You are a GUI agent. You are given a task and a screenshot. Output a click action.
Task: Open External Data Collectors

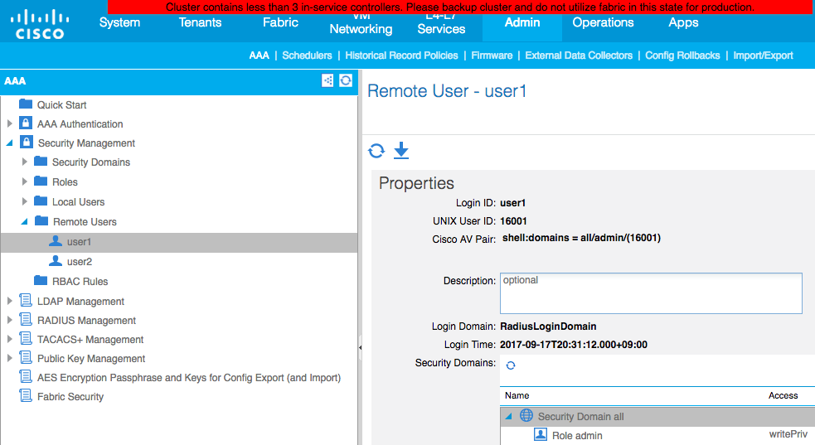click(579, 56)
